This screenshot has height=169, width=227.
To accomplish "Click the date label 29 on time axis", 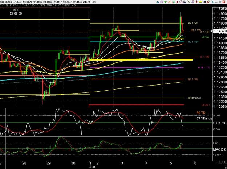I will tap(49, 163).
